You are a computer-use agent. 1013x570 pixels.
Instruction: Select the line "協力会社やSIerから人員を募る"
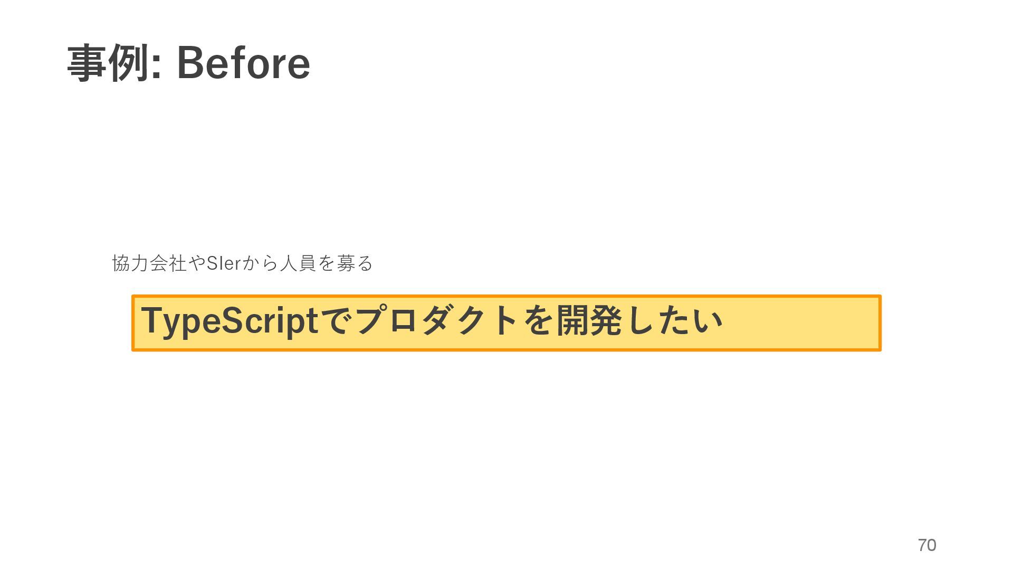[x=242, y=263]
